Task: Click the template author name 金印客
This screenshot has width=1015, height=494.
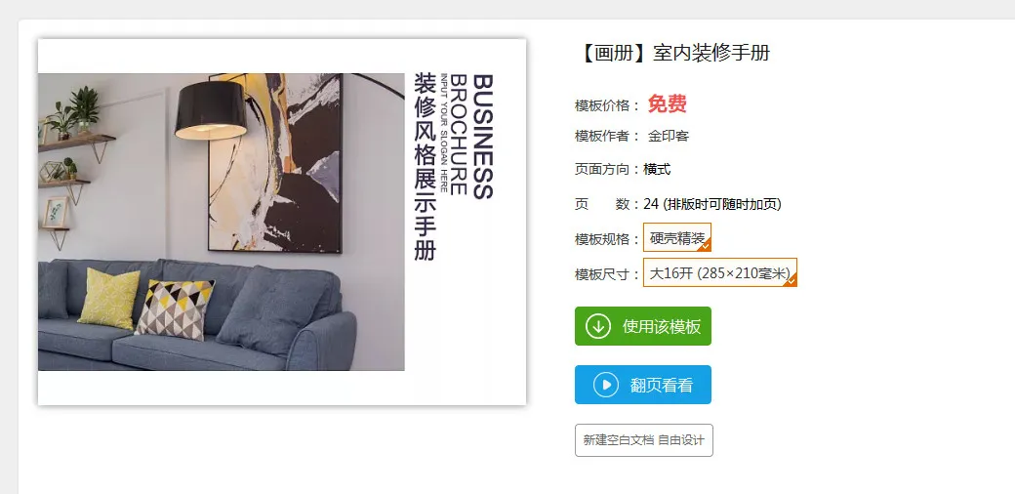Action: tap(669, 136)
